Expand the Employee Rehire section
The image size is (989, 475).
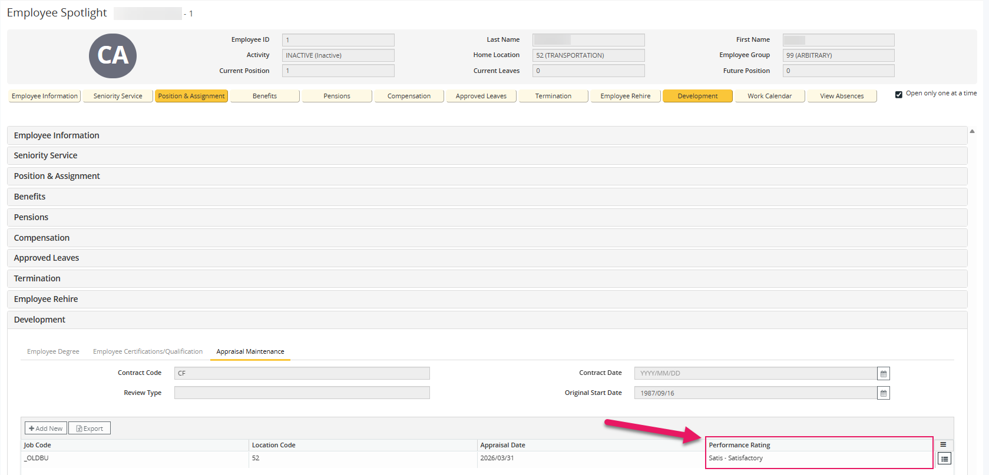[x=487, y=299]
